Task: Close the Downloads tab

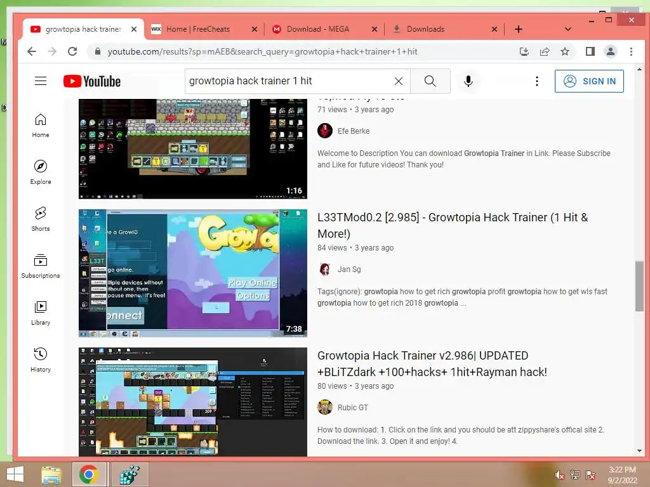Action: (x=494, y=29)
